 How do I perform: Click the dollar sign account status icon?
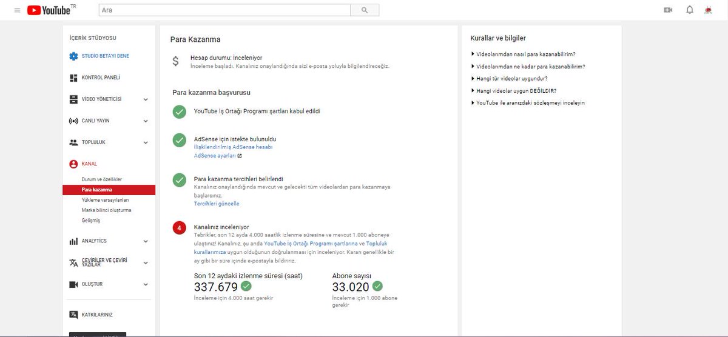click(x=176, y=61)
